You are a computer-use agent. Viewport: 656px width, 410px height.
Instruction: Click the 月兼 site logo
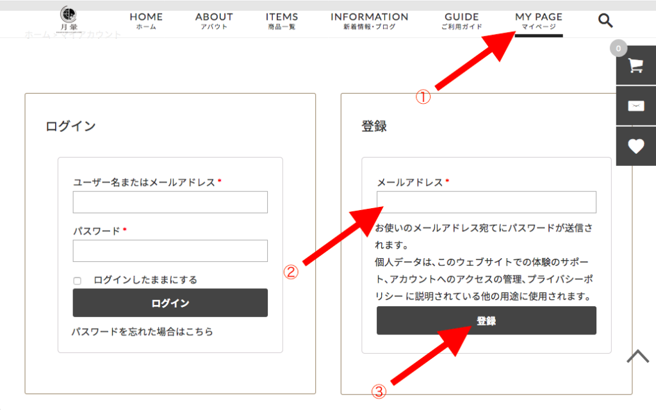pyautogui.click(x=68, y=19)
